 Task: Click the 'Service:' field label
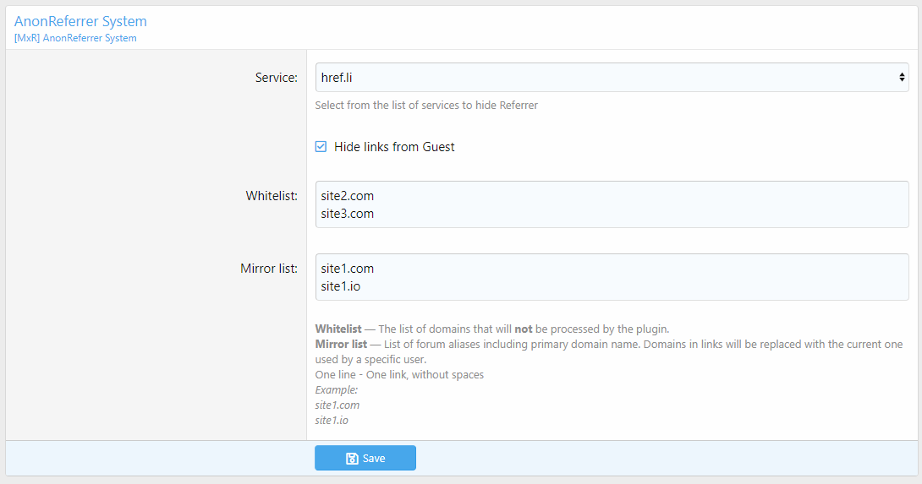tap(276, 78)
